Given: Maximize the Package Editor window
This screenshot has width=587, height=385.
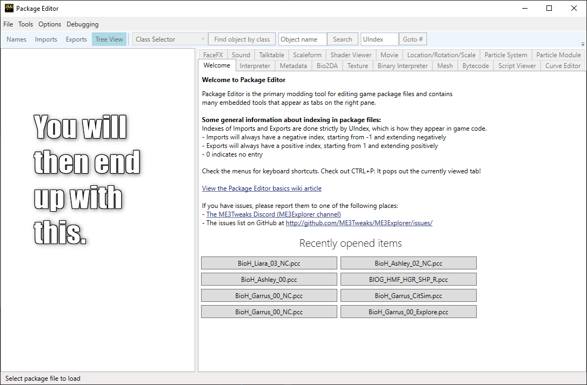Looking at the screenshot, I should point(549,8).
